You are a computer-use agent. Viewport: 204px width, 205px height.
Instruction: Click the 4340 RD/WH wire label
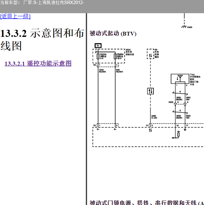pyautogui.click(x=103, y=71)
